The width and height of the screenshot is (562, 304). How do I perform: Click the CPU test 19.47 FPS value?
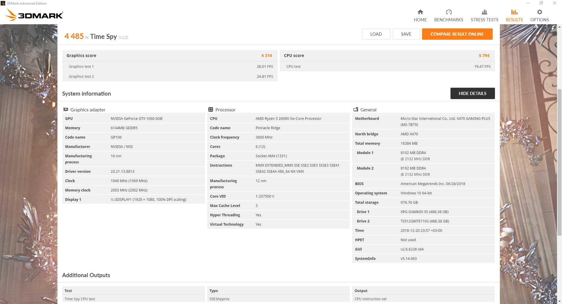[482, 67]
